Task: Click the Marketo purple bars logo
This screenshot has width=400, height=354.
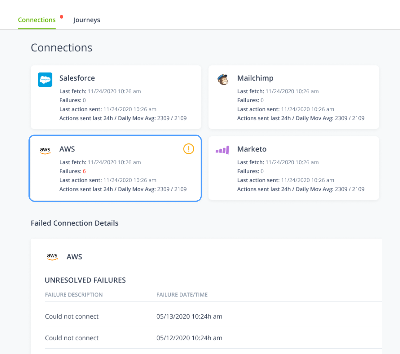Action: tap(222, 150)
